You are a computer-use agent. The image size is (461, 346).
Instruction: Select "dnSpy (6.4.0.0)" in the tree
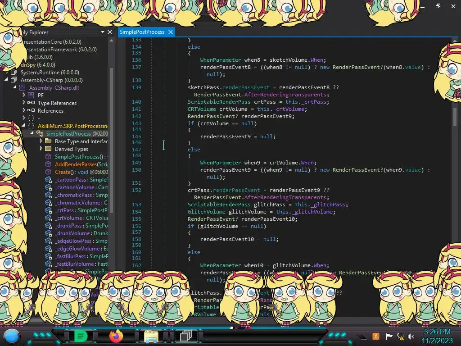tap(38, 65)
